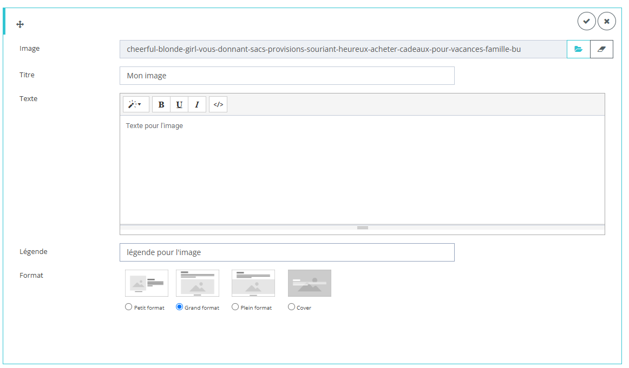Open the magic wand style dropdown
629x368 pixels.
pyautogui.click(x=135, y=104)
